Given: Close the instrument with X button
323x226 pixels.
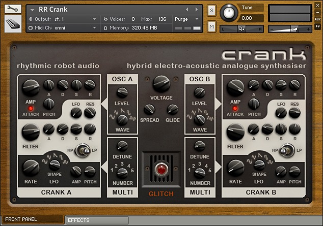Looking at the screenshot, I should [x=317, y=6].
